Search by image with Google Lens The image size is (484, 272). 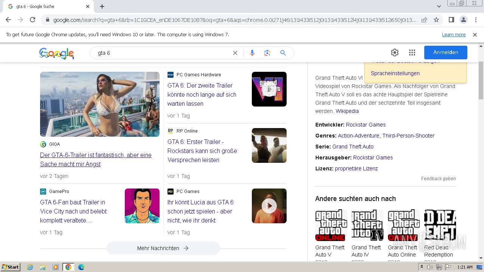tap(267, 53)
